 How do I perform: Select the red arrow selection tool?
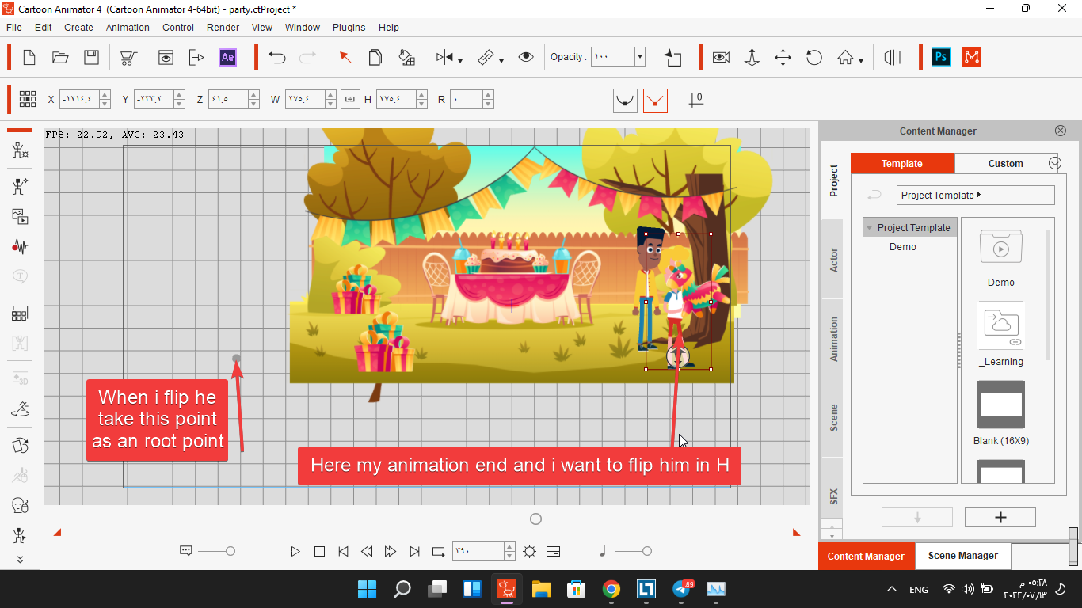tap(345, 57)
